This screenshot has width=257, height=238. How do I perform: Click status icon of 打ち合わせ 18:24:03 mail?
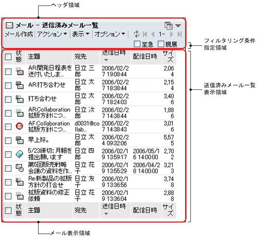[20, 99]
